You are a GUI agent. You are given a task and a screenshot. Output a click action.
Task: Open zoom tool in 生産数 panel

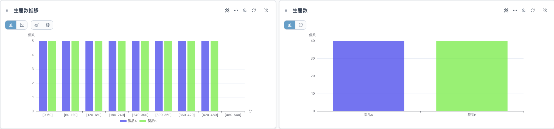point(524,10)
